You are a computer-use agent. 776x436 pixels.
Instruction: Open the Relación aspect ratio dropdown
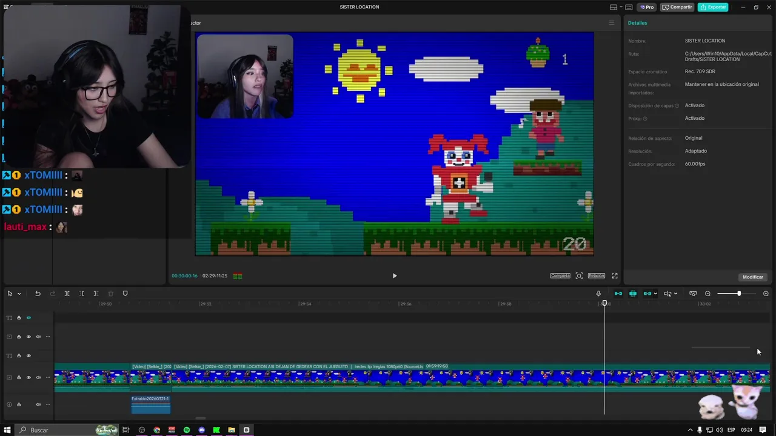click(597, 276)
